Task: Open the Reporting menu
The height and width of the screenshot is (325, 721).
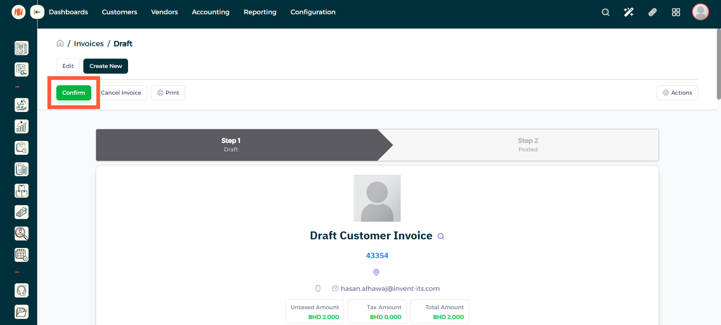Action: click(x=260, y=12)
